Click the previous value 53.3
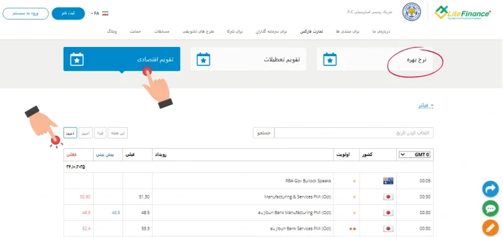503x237 pixels. (145, 229)
